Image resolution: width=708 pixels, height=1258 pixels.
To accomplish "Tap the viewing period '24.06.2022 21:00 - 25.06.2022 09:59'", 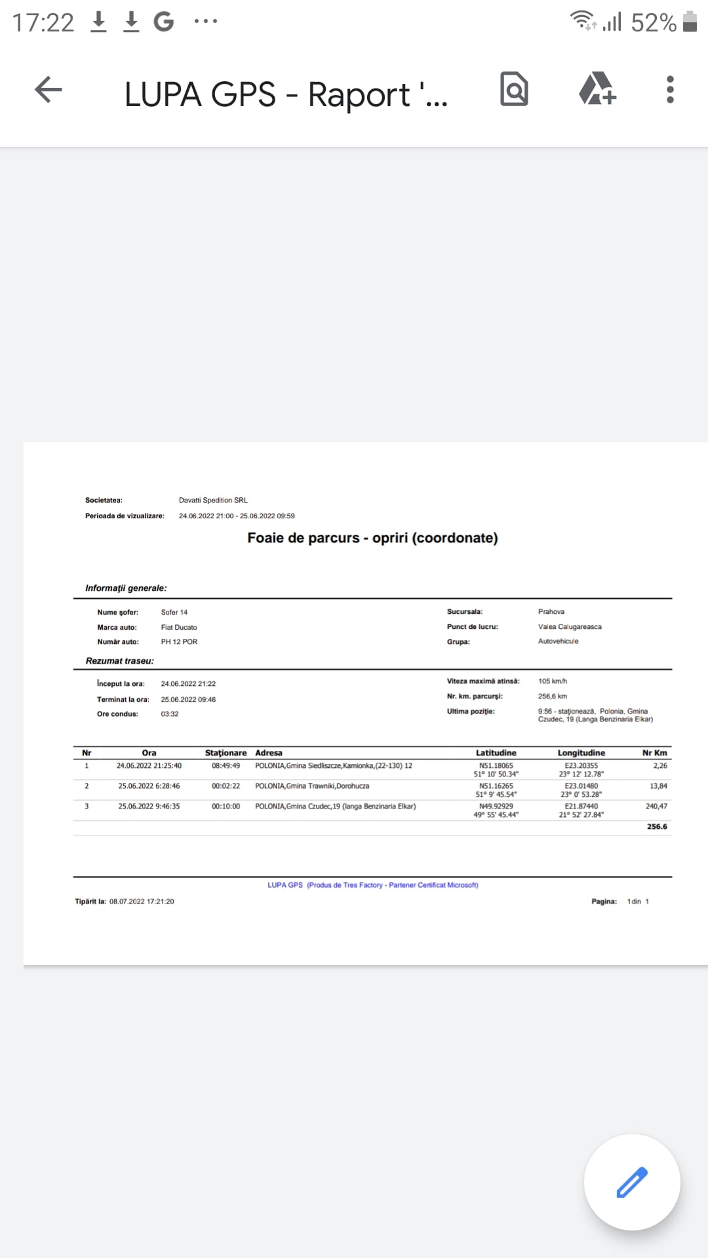I will (237, 516).
